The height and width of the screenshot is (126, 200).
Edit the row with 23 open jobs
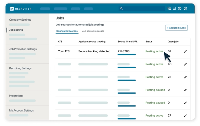point(185,77)
